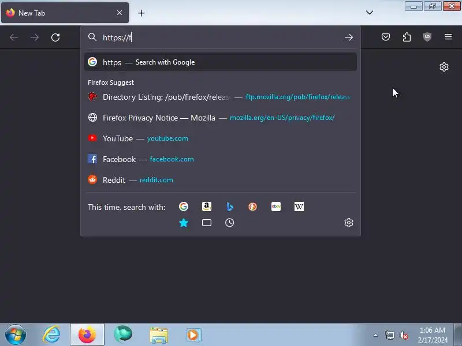Select https Search with Google suggestion
Image resolution: width=462 pixels, height=346 pixels.
pos(221,62)
